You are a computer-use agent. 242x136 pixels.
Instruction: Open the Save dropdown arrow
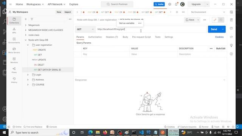(198, 20)
